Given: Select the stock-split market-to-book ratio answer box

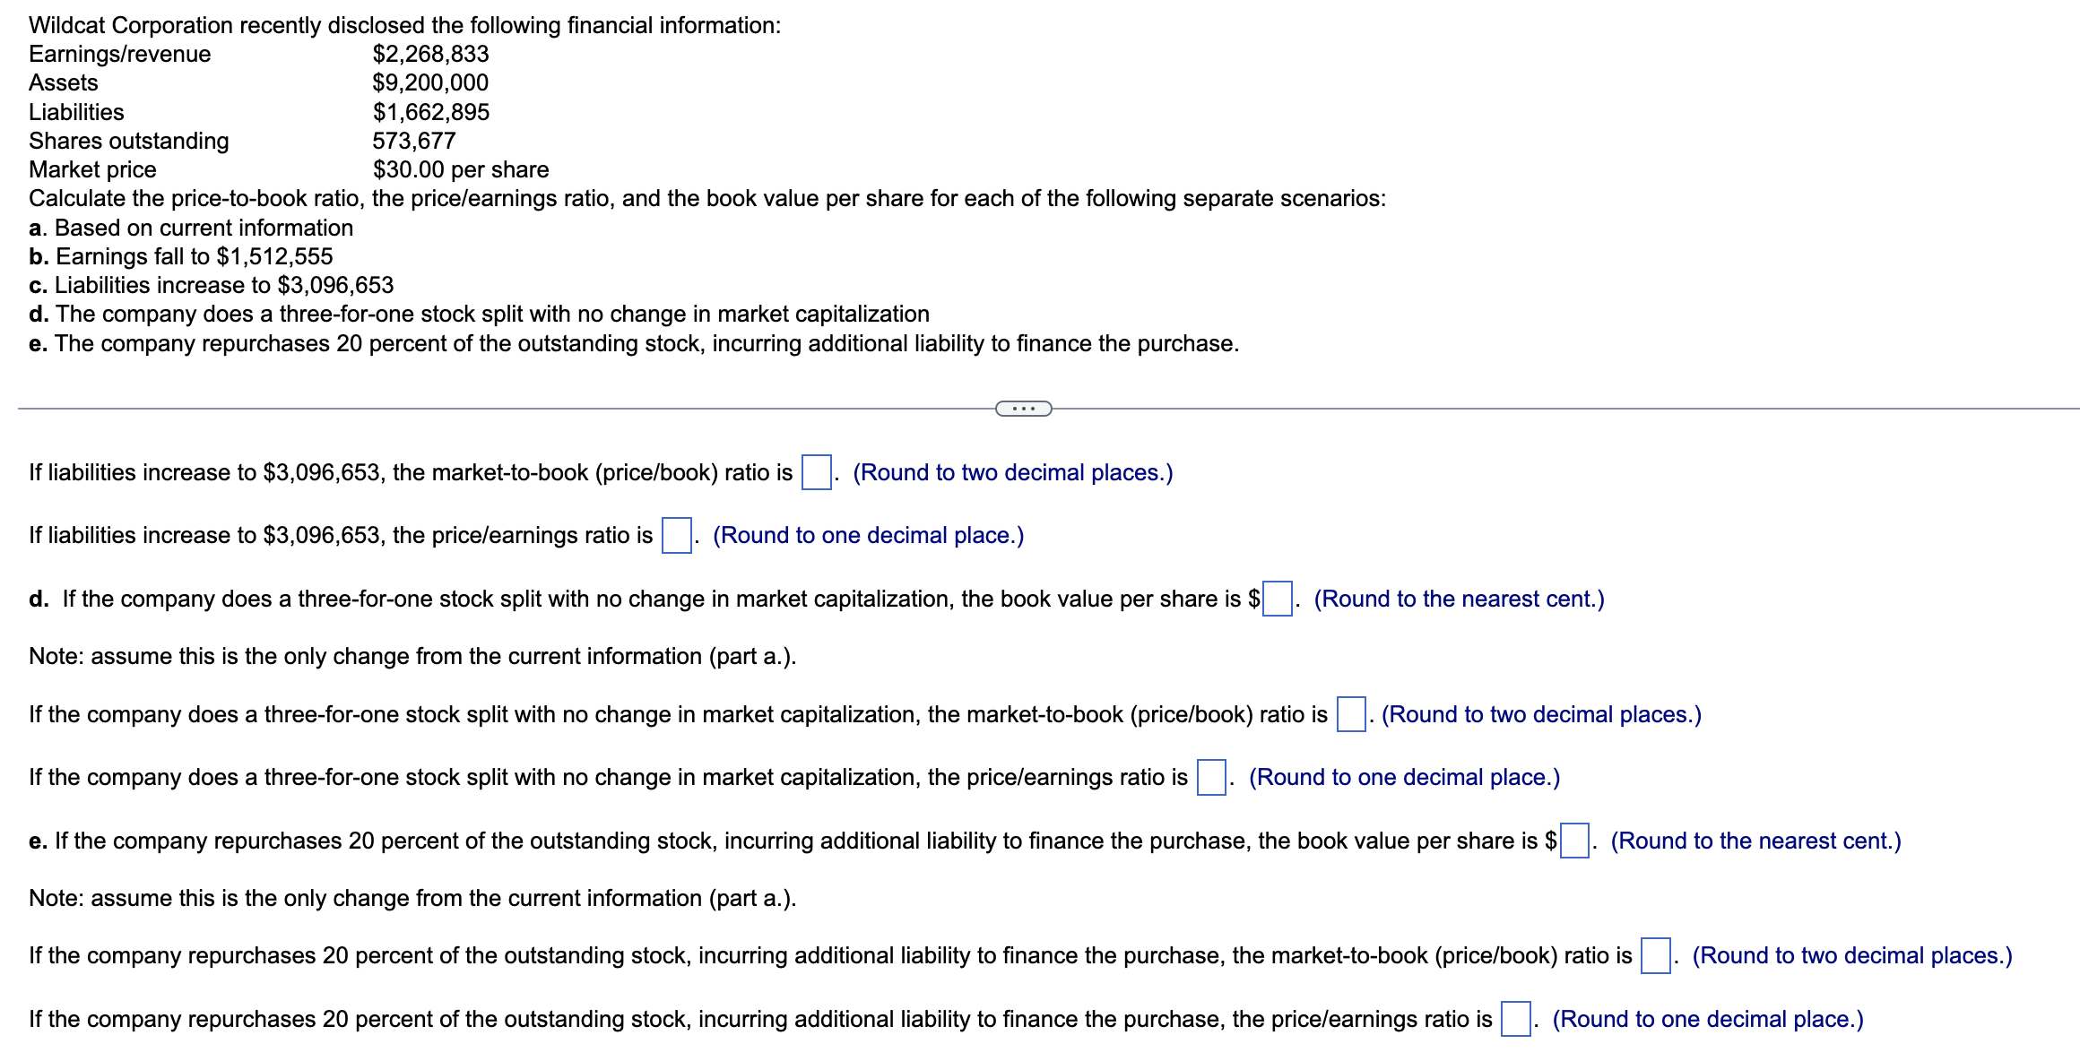Looking at the screenshot, I should click(1351, 713).
